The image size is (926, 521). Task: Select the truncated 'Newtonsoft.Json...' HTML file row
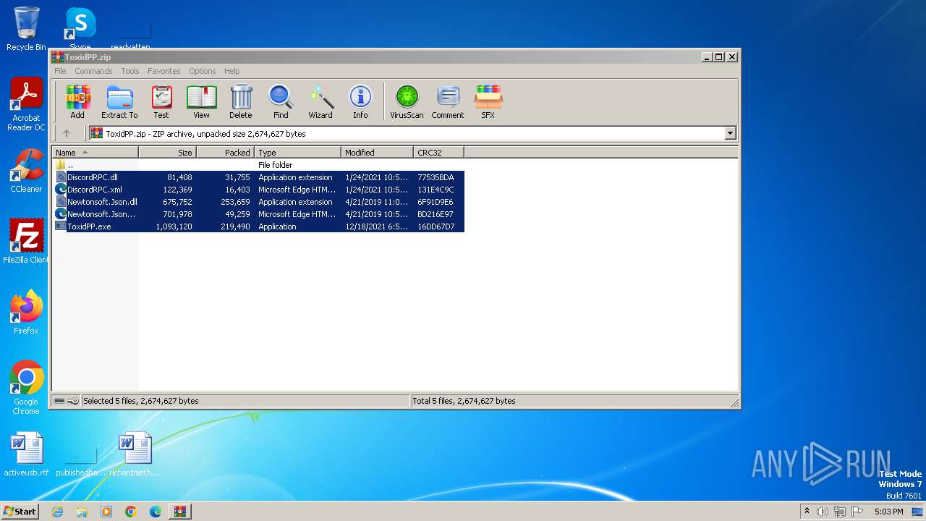click(258, 214)
